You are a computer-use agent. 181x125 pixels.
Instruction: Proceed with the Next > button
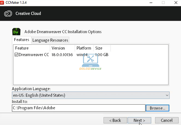coord(139,120)
